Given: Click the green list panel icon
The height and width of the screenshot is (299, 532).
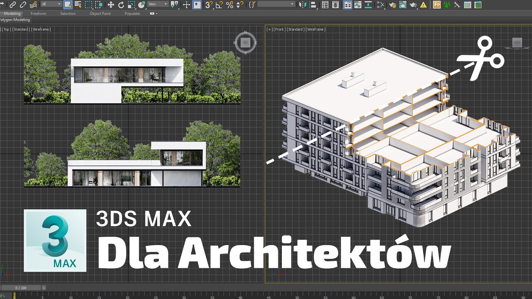Looking at the screenshot, I should 468,5.
